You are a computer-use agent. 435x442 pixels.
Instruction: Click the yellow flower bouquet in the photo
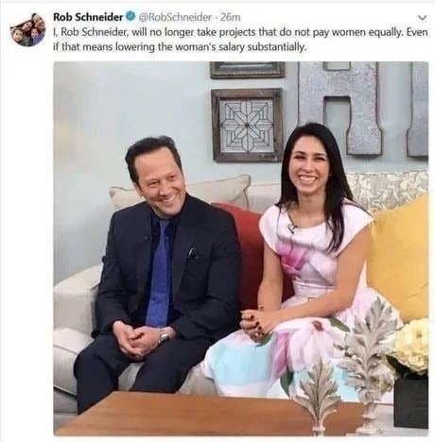coord(409,347)
